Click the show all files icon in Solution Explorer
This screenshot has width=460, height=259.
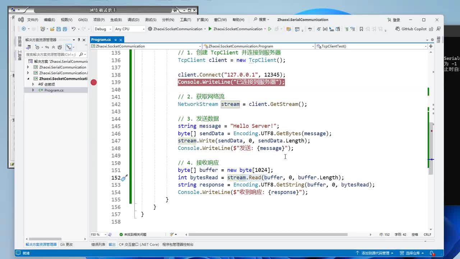(x=60, y=47)
